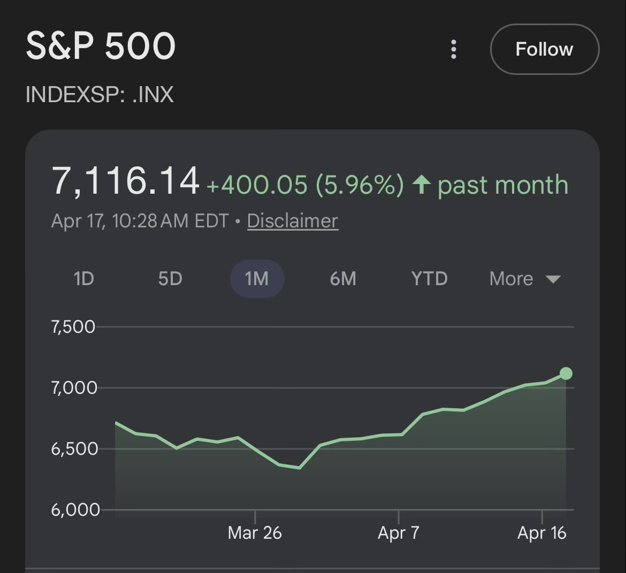The height and width of the screenshot is (573, 626).
Task: Click the 7,116.14 index value
Action: pos(125,181)
